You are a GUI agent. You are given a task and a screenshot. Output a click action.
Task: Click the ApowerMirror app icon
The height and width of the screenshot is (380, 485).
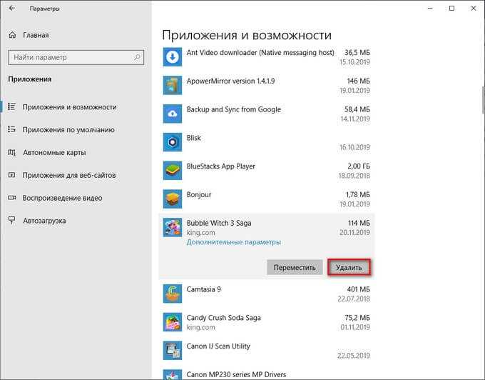click(173, 85)
